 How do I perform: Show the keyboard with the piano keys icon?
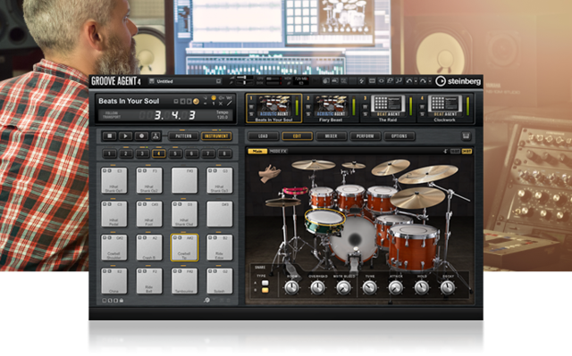click(466, 137)
